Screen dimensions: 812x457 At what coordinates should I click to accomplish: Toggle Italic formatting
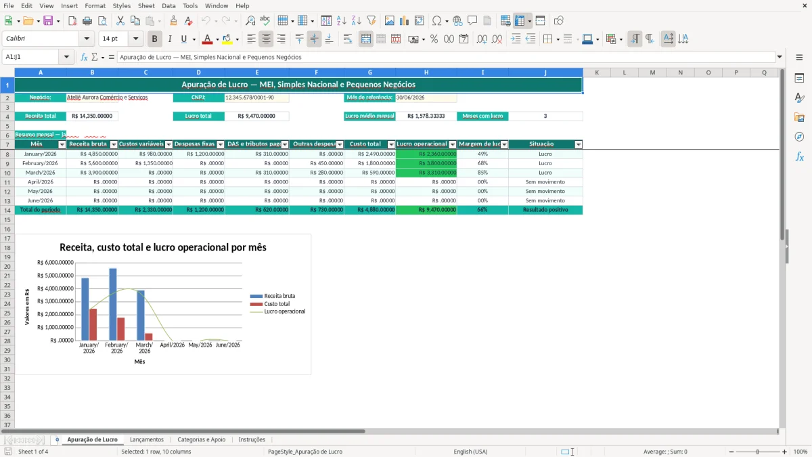(x=170, y=39)
